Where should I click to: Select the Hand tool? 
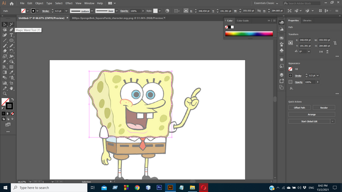point(11,88)
